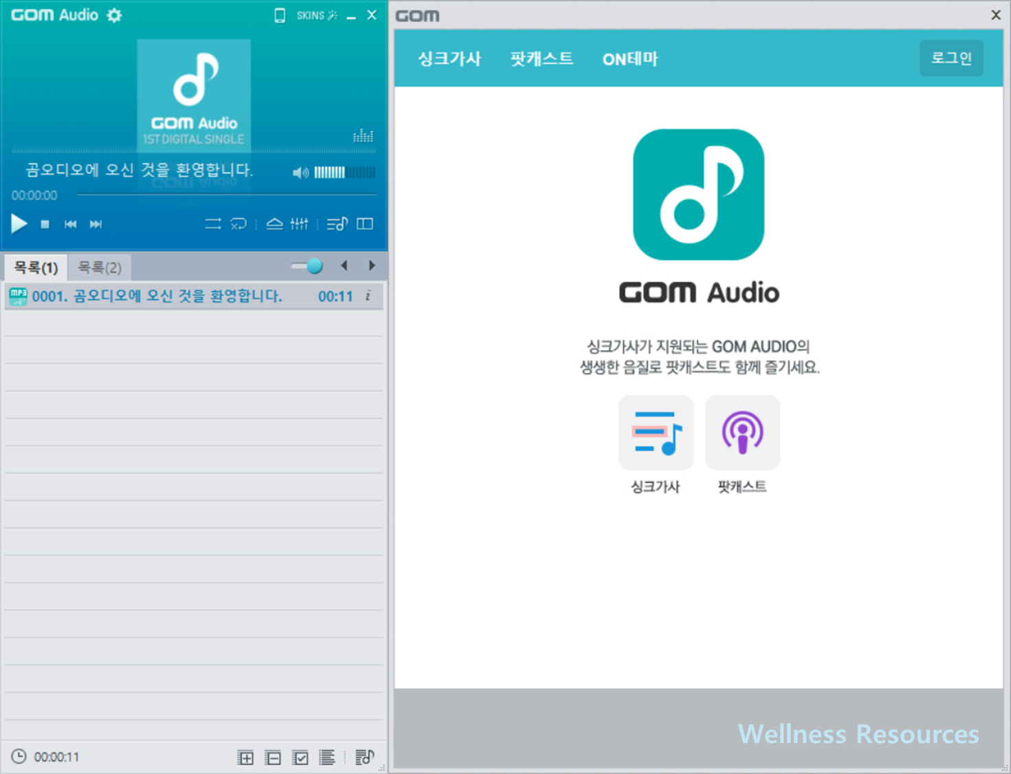The image size is (1011, 774).
Task: Open the sort list icon
Action: (x=327, y=758)
